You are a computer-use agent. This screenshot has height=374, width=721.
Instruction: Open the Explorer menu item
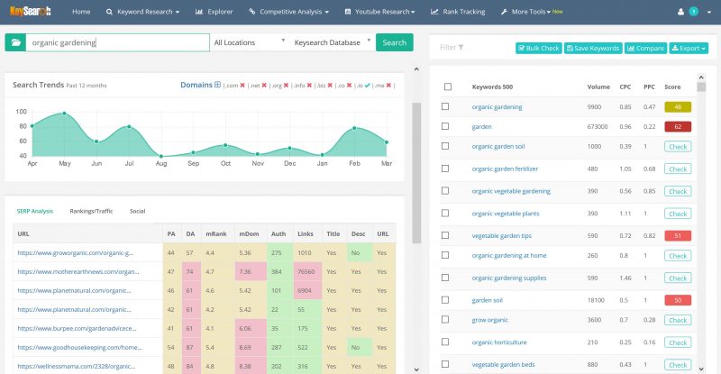pyautogui.click(x=214, y=12)
